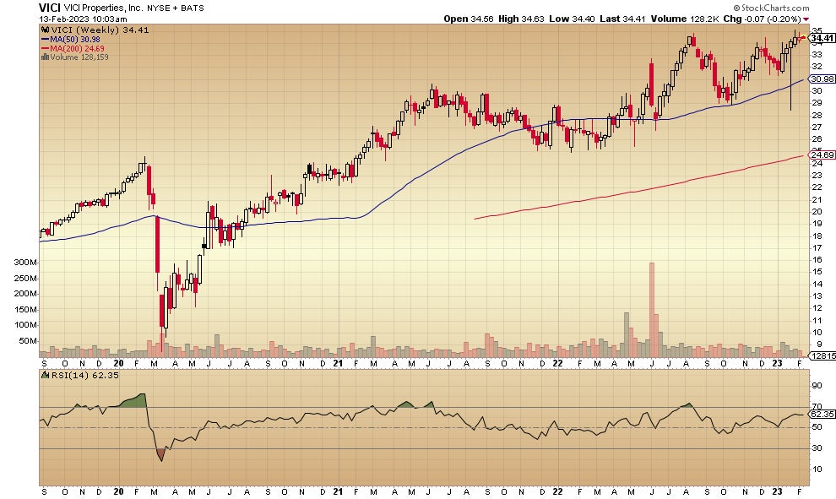The image size is (836, 499).
Task: Click the Chg -0.07 (-0.20%) value
Action: click(x=762, y=19)
